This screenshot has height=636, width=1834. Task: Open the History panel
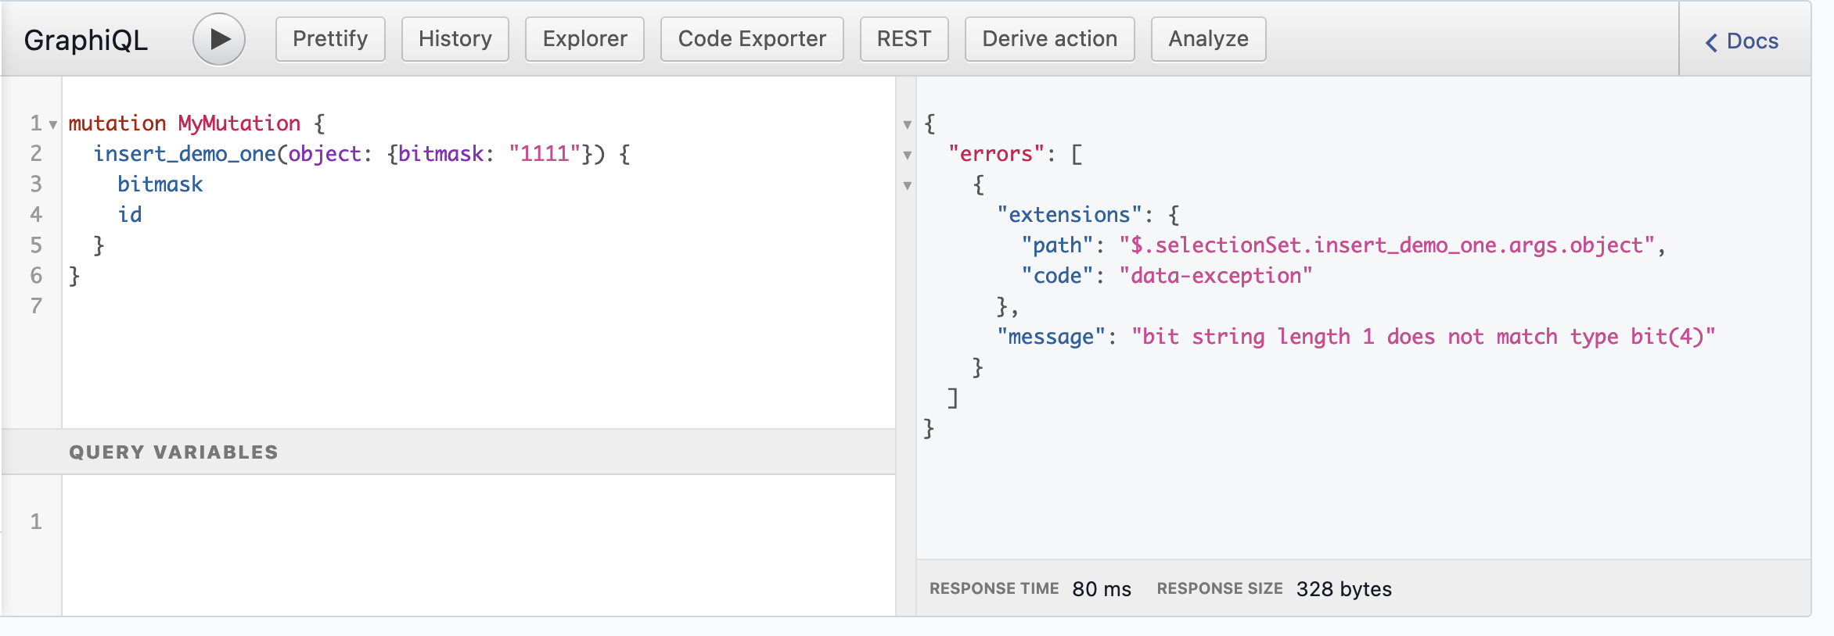(x=455, y=39)
